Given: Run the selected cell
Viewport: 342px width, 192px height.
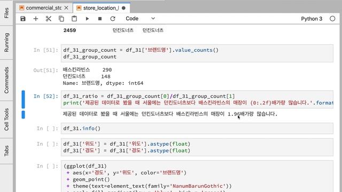Looking at the screenshot, I should (x=87, y=19).
